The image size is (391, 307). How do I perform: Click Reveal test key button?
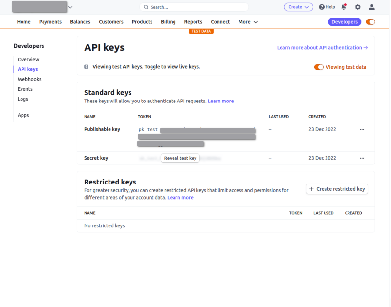tap(180, 158)
